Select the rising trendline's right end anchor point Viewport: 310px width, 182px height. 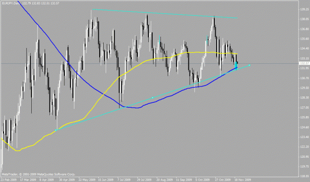point(249,65)
